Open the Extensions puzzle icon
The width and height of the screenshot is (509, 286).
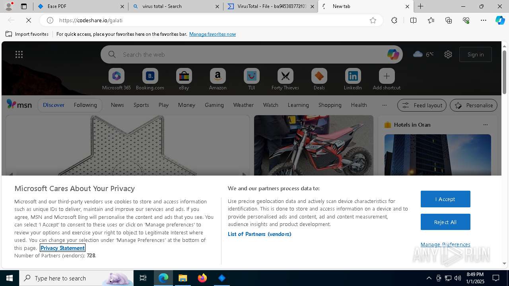pos(394,20)
